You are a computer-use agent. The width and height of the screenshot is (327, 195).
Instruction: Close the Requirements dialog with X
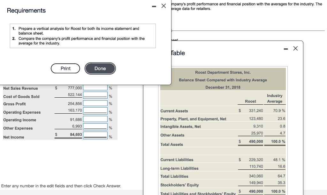coord(164,6)
